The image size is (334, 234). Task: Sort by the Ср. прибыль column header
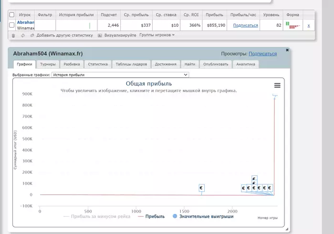pos(136,15)
